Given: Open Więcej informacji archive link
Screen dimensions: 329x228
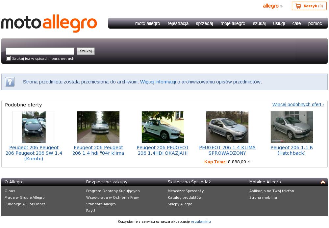Looking at the screenshot, I should click(158, 82).
